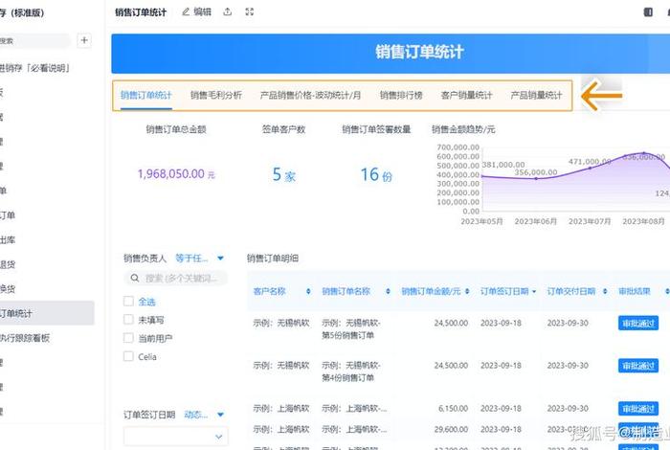670x450 pixels.
Task: Check the 全选 checkbox
Action: click(128, 302)
